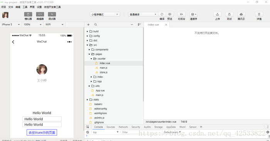
Task: Expand the components folder
Action: 89,50
